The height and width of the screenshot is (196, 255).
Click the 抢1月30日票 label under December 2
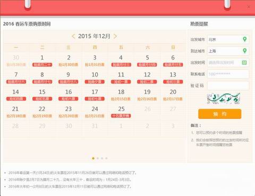[69, 65]
